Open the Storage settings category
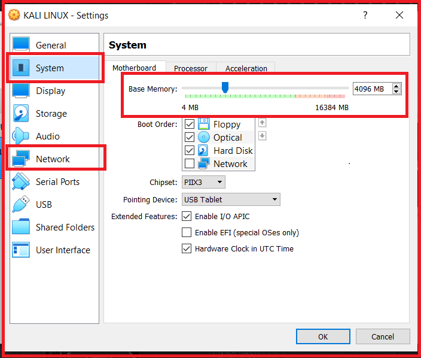Screen dimensions: 421x358 point(55,113)
